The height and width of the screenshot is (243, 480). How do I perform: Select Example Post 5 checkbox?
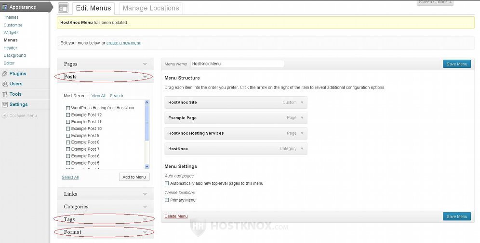68,163
